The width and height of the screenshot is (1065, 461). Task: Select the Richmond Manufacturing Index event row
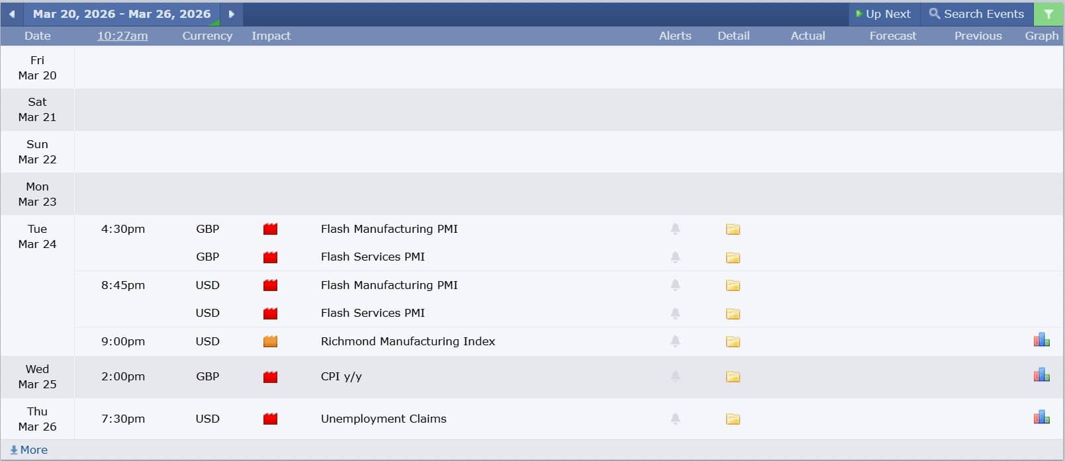tap(408, 341)
